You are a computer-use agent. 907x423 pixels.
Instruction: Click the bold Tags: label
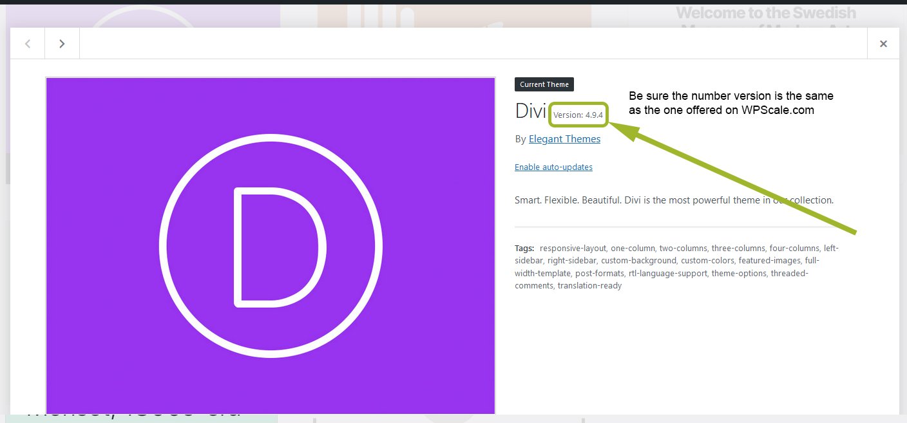[524, 248]
